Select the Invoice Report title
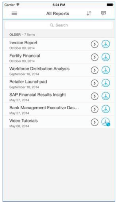This screenshot has width=118, height=204. [23, 43]
